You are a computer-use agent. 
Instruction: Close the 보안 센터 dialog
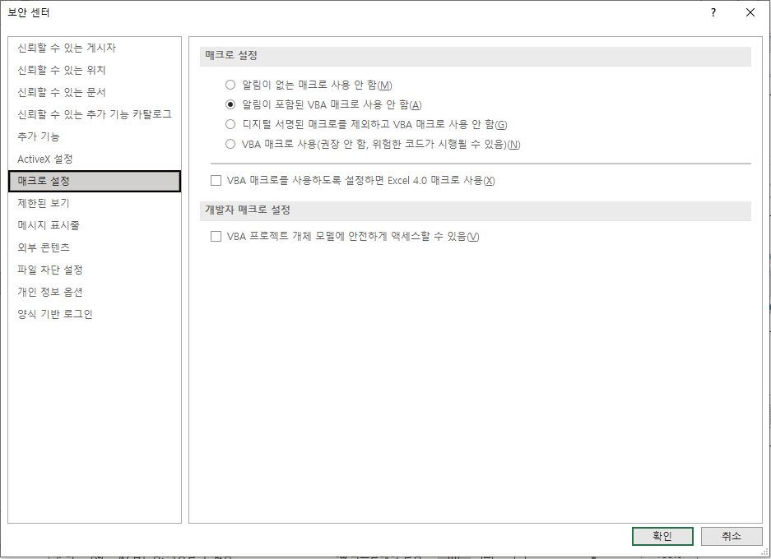pos(750,13)
